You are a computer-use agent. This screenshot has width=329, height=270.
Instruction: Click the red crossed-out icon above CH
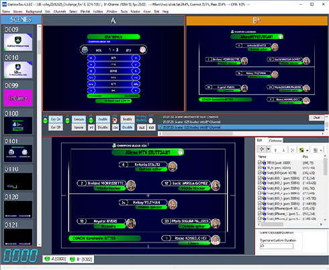tap(115, 120)
